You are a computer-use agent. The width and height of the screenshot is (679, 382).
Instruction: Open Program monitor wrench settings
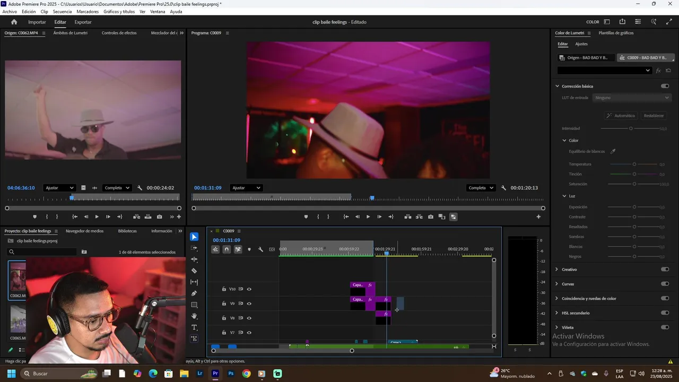click(504, 188)
